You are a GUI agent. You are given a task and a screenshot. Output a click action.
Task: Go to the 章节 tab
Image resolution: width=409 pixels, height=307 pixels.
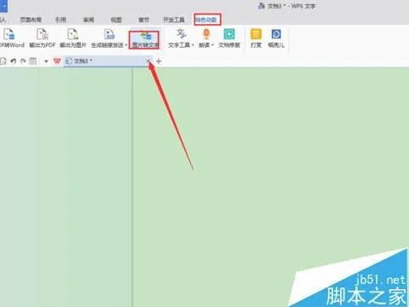coord(144,20)
